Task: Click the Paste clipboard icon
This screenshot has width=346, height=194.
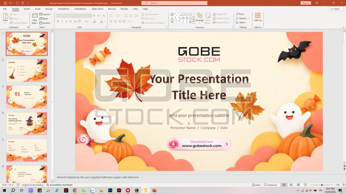Action: click(5, 16)
